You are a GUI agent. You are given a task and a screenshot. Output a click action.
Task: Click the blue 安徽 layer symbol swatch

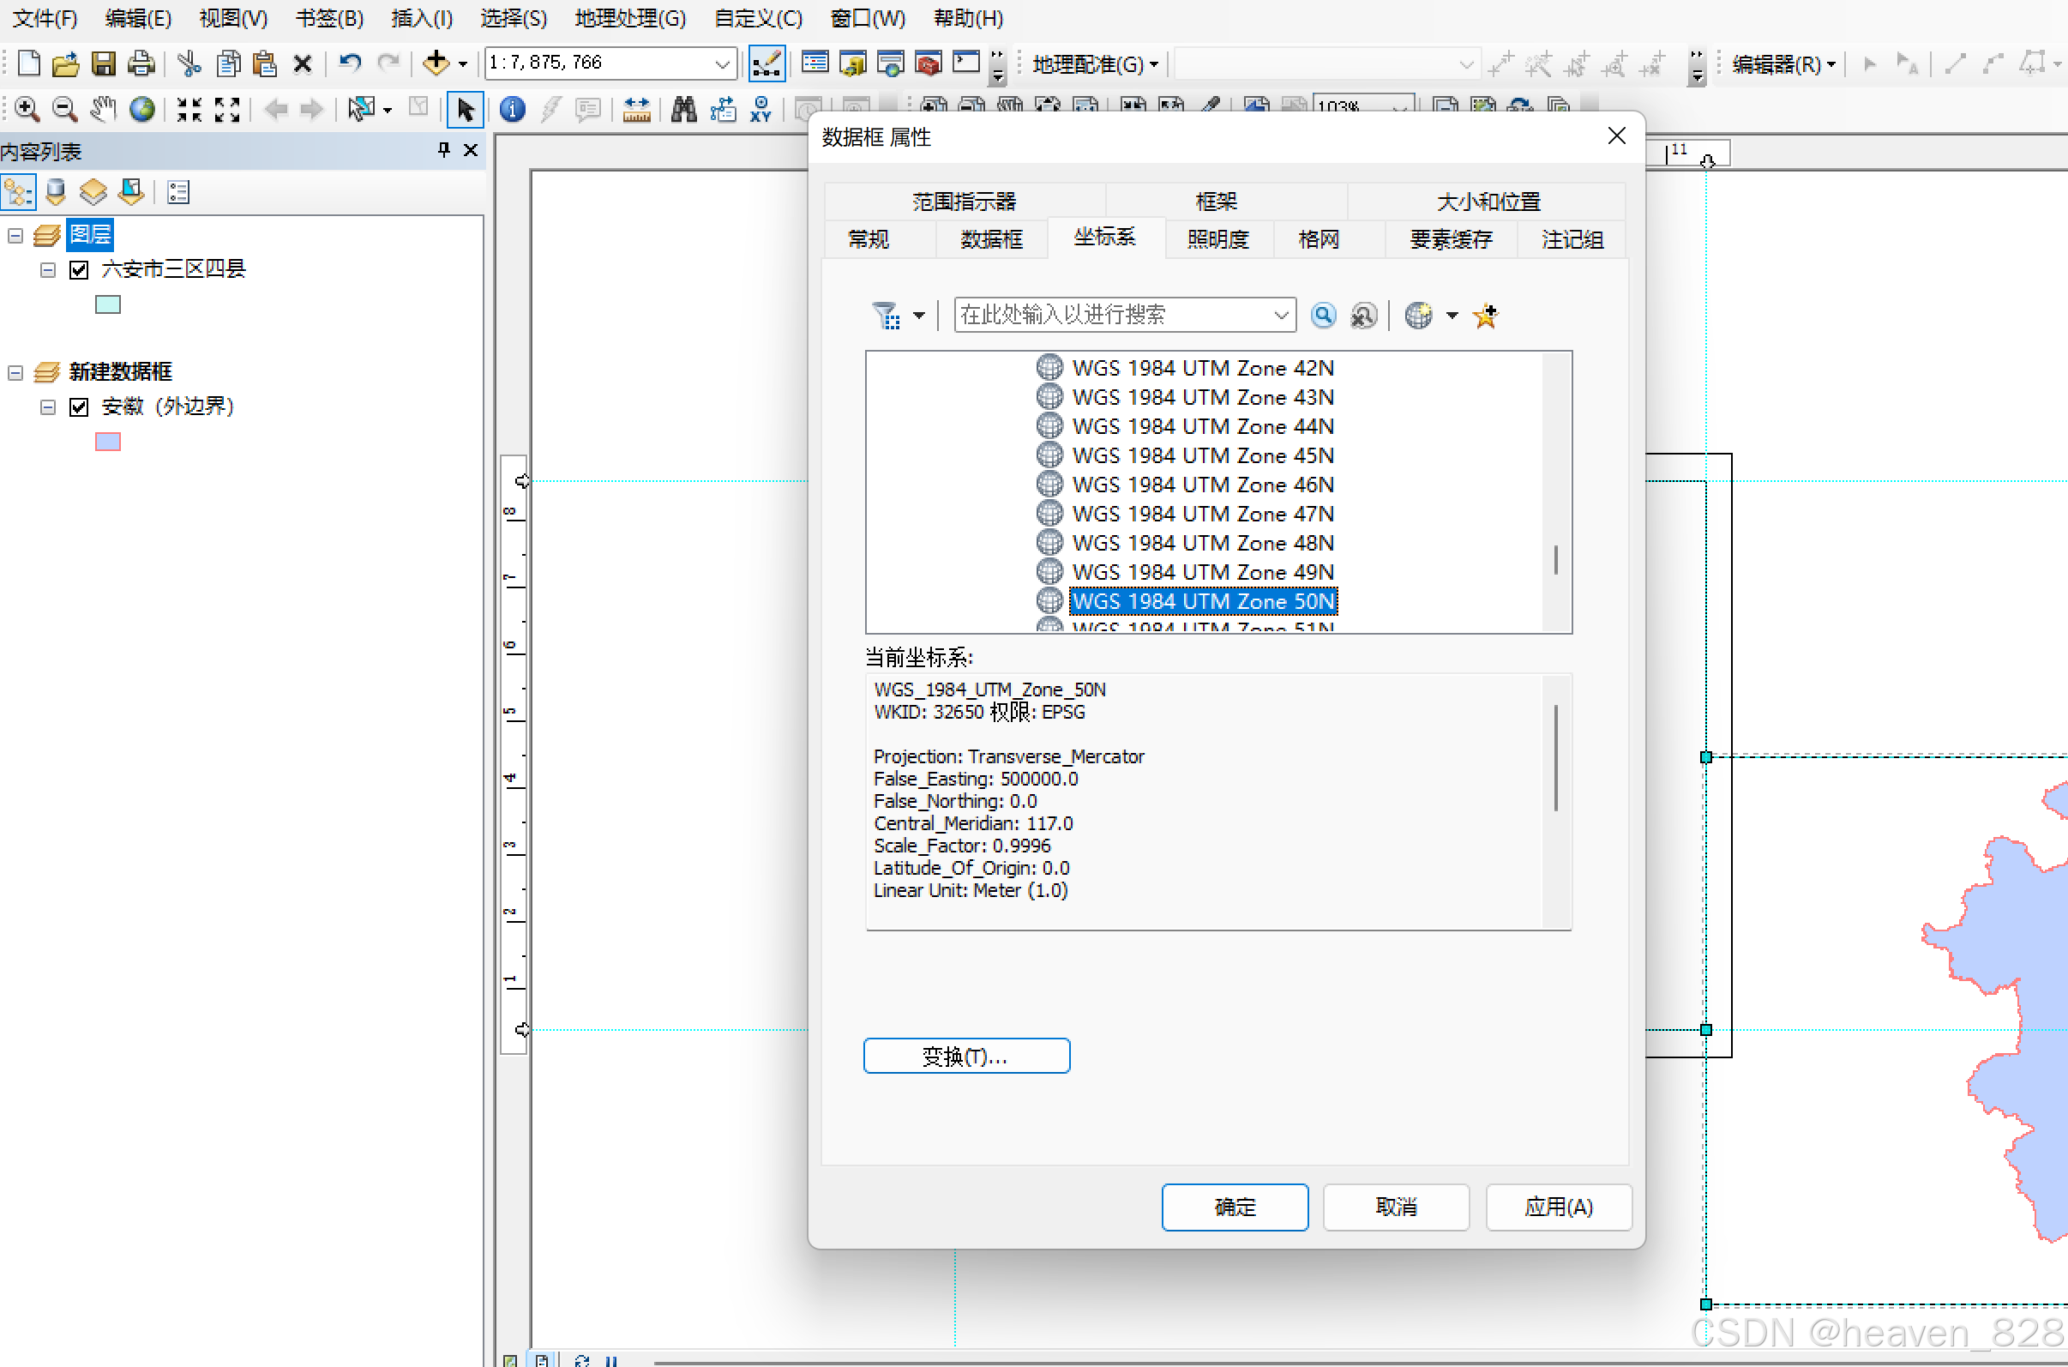(x=107, y=442)
